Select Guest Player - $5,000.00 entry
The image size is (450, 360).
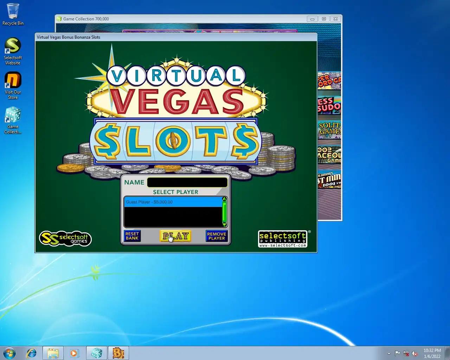tap(173, 202)
